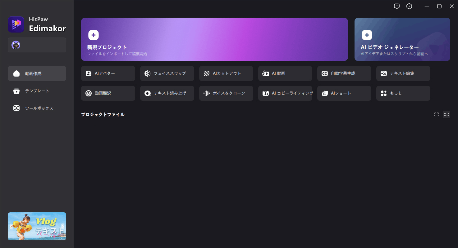Click the 動画翻訳 icon
Screen dimensions: 458x248
(x=89, y=93)
